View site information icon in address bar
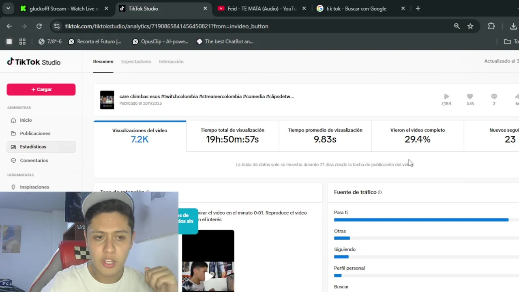The width and height of the screenshot is (519, 292). [x=56, y=26]
